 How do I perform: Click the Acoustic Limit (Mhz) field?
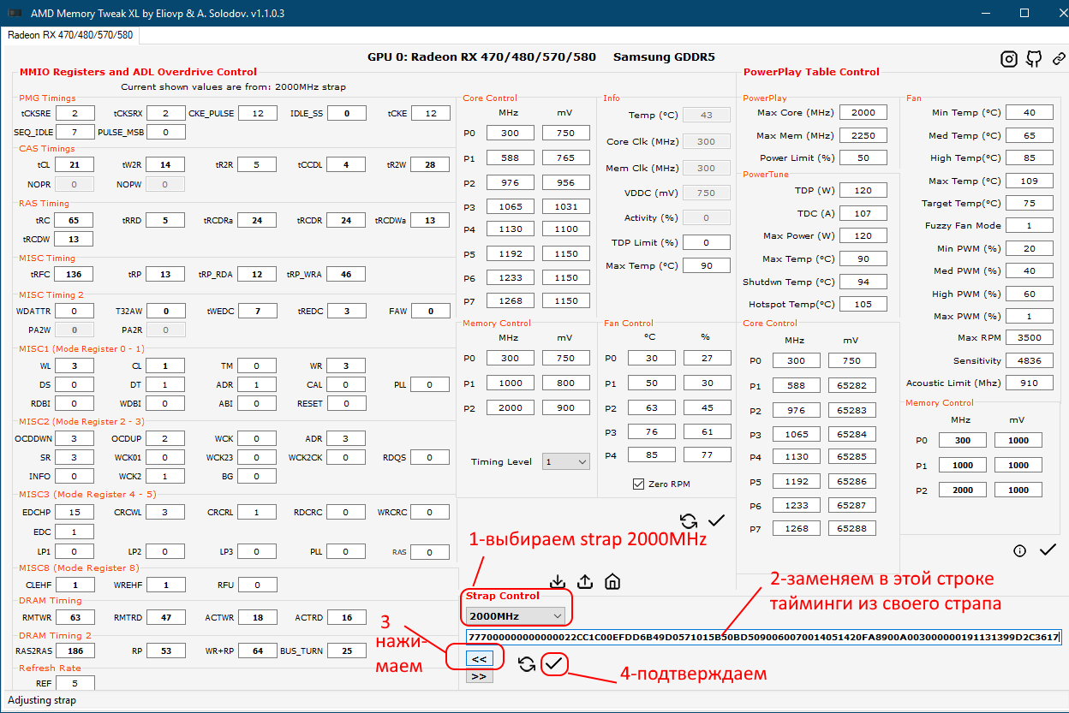[1030, 383]
